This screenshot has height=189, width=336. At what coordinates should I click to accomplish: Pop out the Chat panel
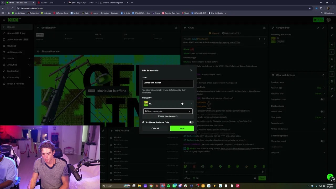264,28
